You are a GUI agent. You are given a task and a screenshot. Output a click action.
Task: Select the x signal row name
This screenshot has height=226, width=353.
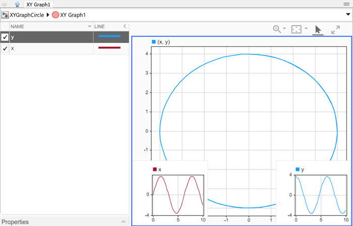point(13,48)
